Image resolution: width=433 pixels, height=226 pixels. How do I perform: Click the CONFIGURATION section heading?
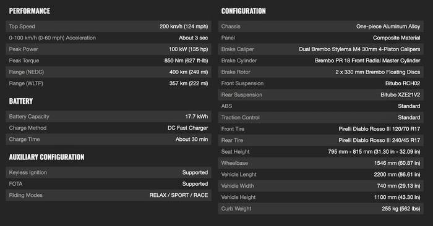[x=243, y=11]
